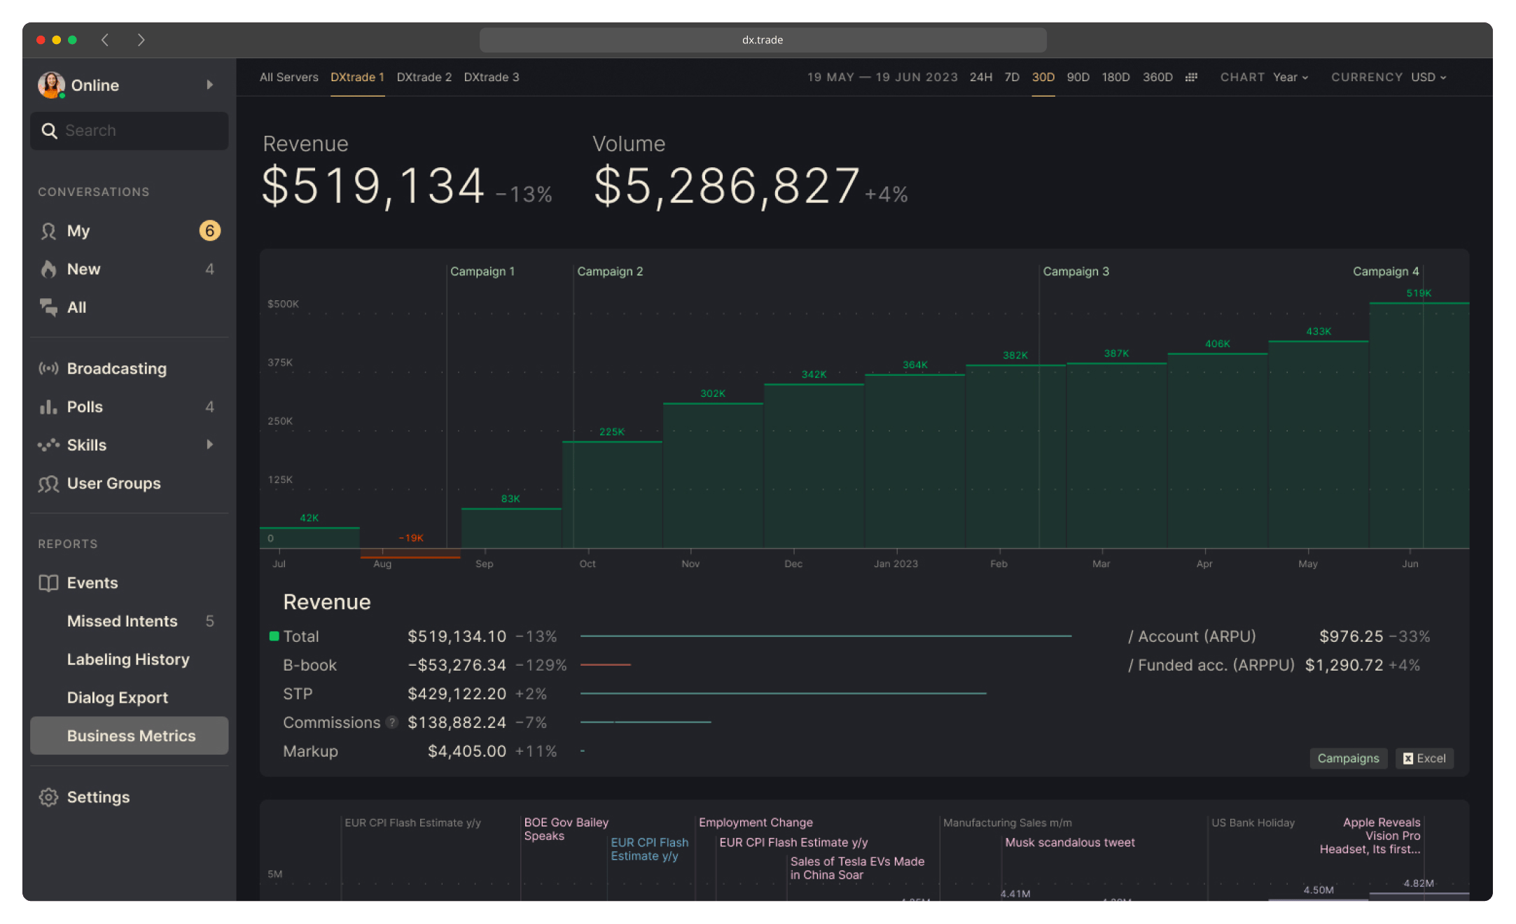Expand the Skills submenu arrow

click(x=209, y=444)
